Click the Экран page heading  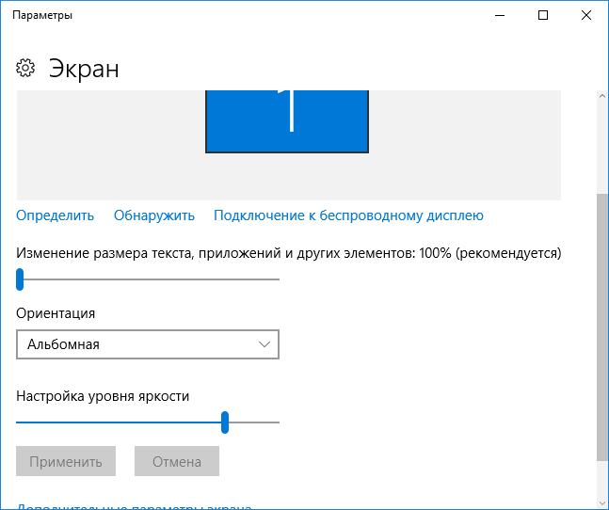(x=84, y=69)
